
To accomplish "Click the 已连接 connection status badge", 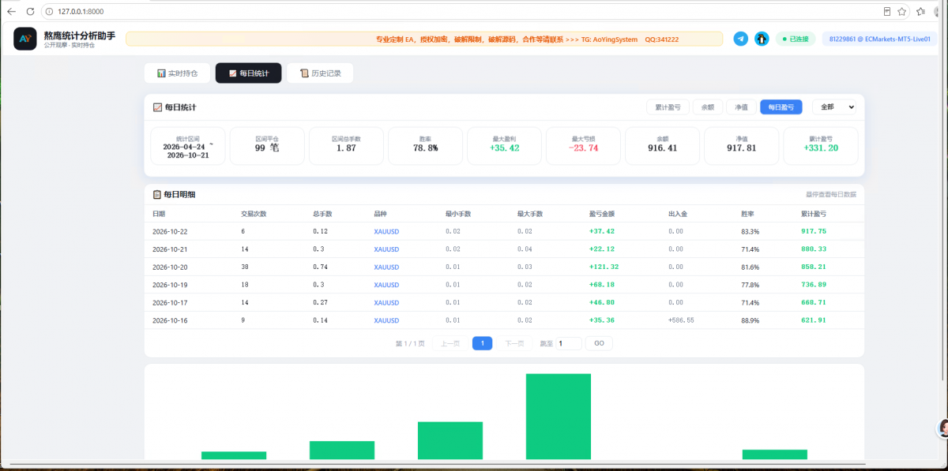I will point(795,39).
